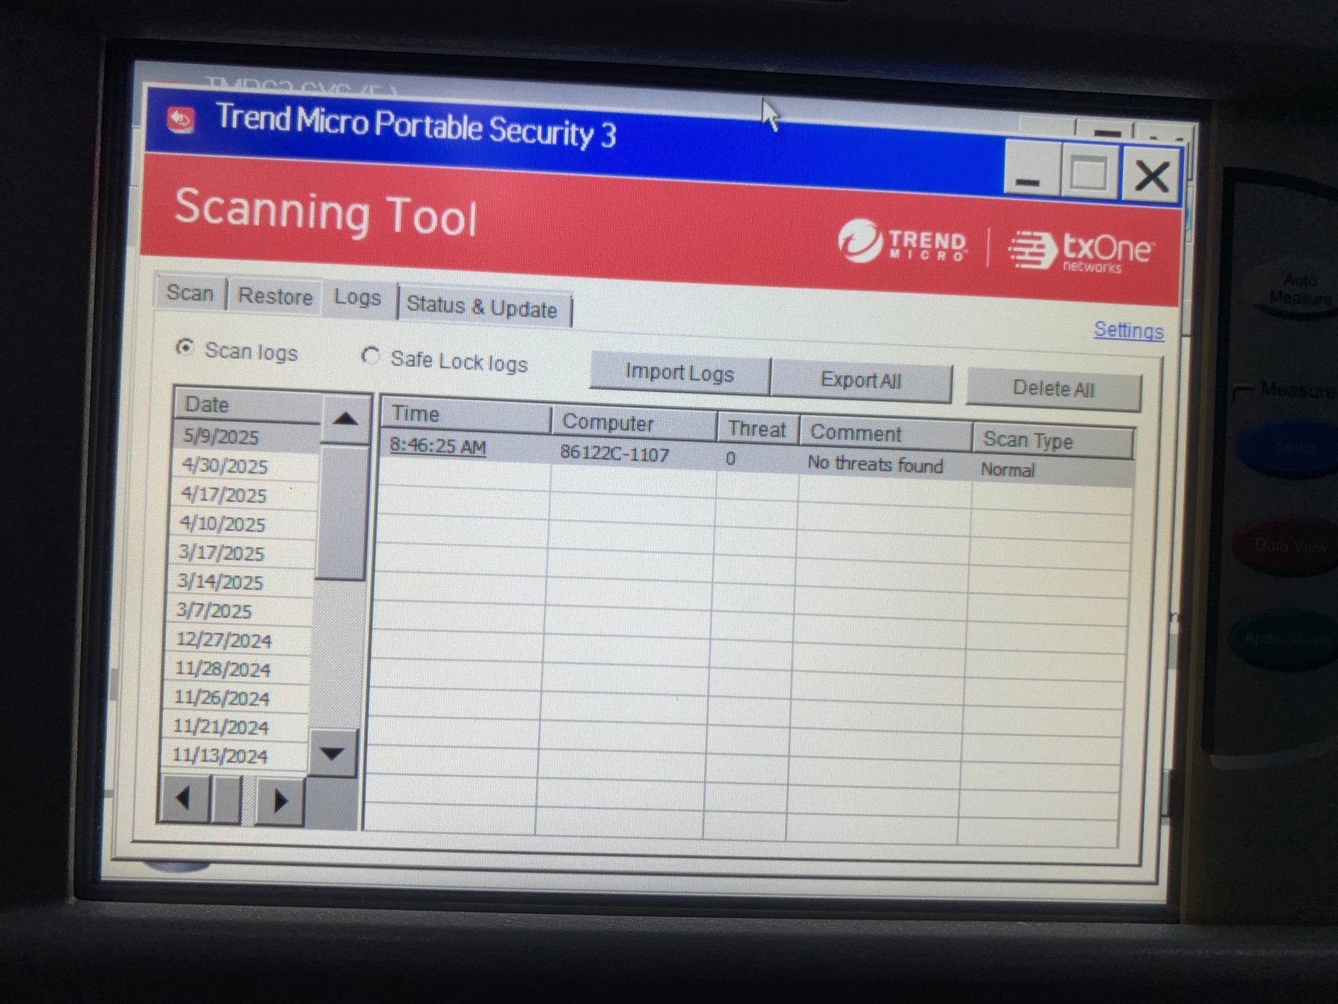Select the 11/13/2024 date entry

pos(232,756)
